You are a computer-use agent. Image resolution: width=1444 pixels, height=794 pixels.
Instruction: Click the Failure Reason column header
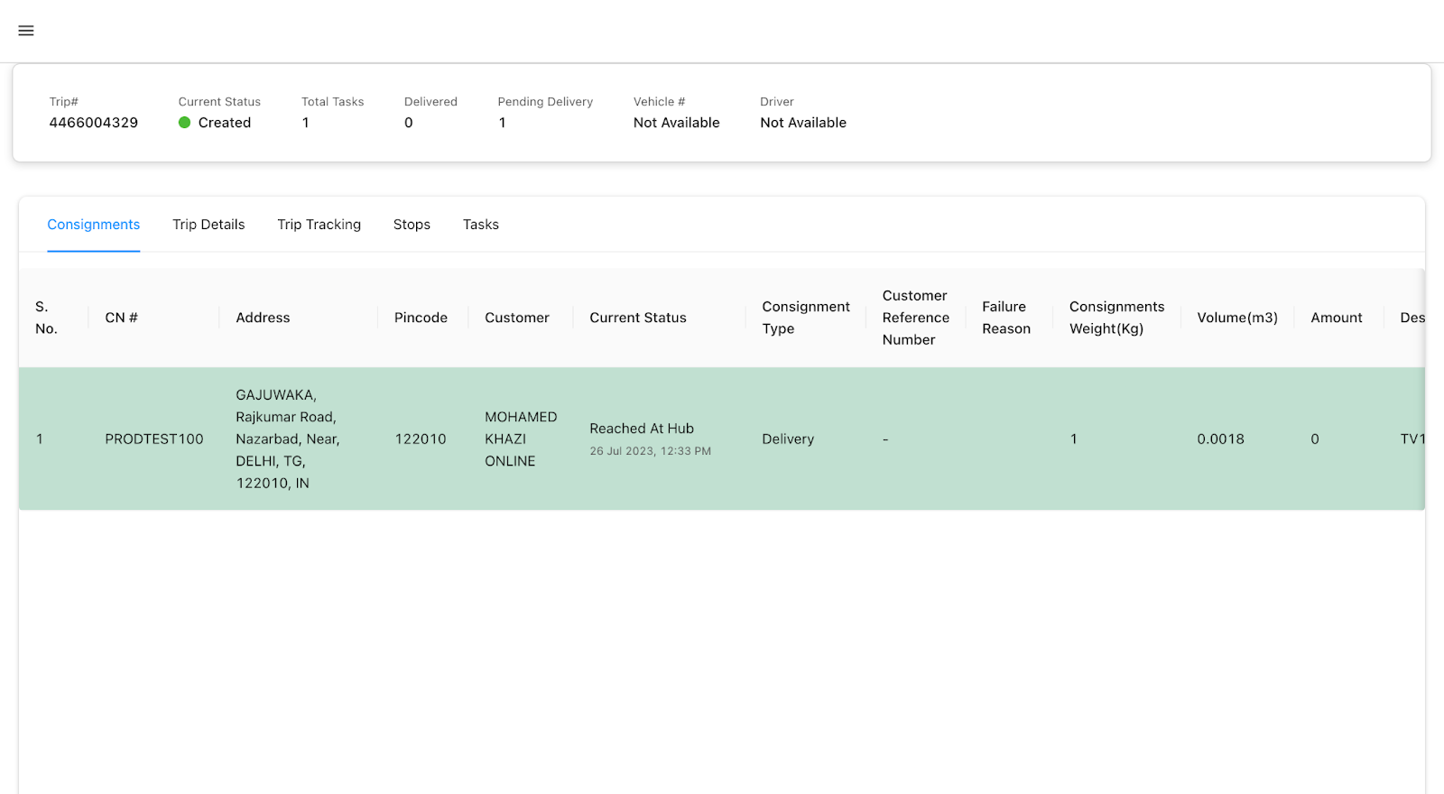pos(1006,318)
